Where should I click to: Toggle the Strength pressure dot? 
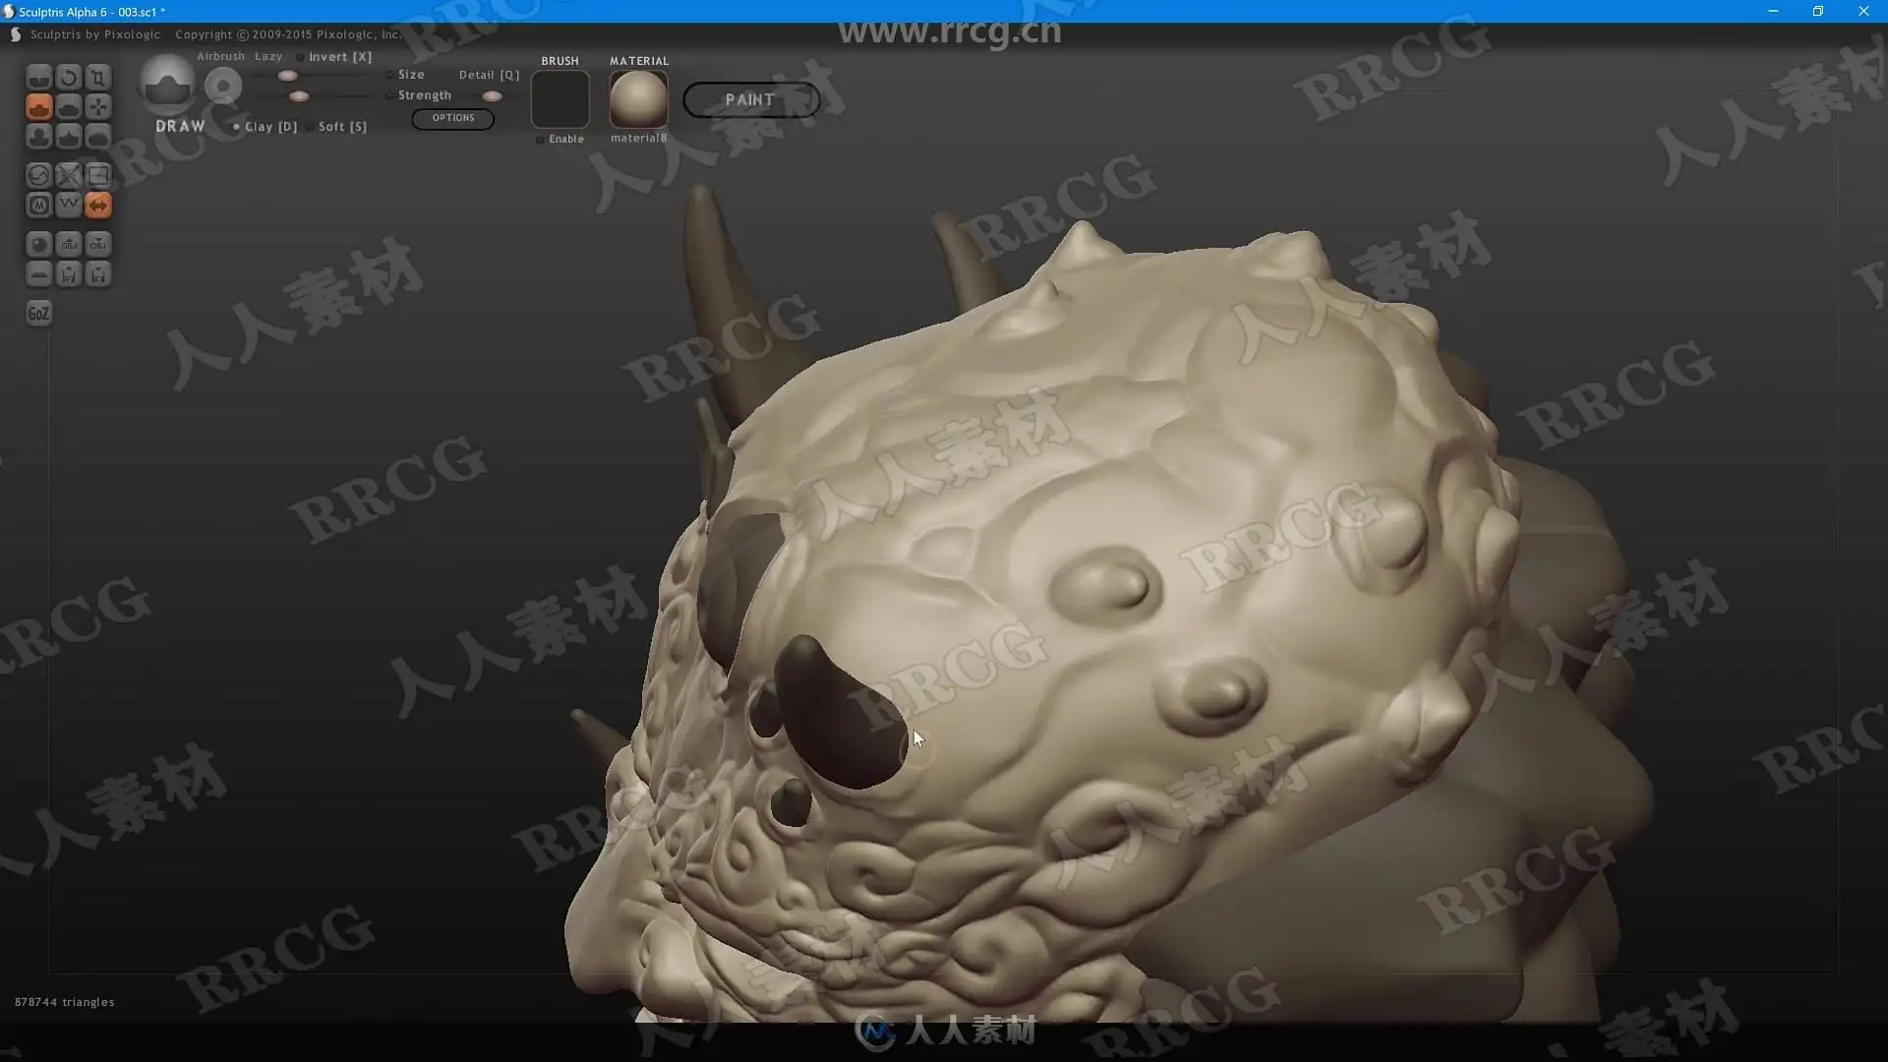[390, 95]
